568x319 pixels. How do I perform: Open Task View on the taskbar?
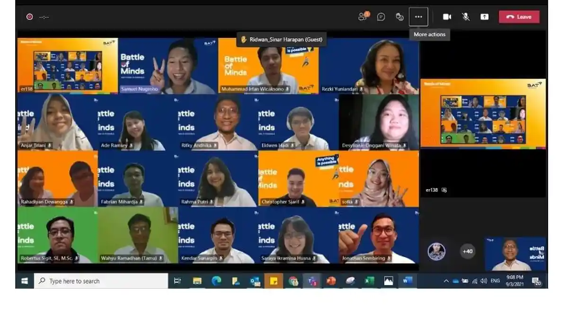177,281
